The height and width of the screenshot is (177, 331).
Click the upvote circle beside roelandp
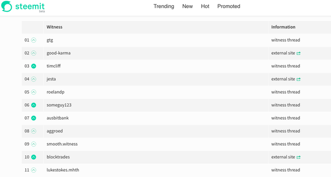34,92
